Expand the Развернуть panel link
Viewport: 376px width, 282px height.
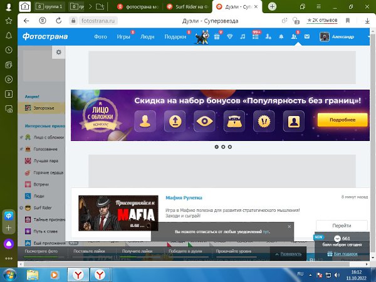tap(290, 254)
